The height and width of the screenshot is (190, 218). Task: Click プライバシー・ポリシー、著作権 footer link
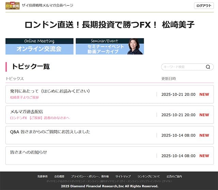coord(90,176)
